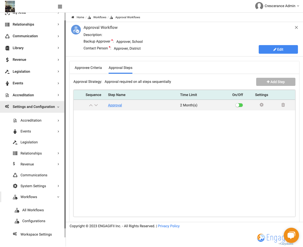Click the Workspace Settings gears icon

15,234
